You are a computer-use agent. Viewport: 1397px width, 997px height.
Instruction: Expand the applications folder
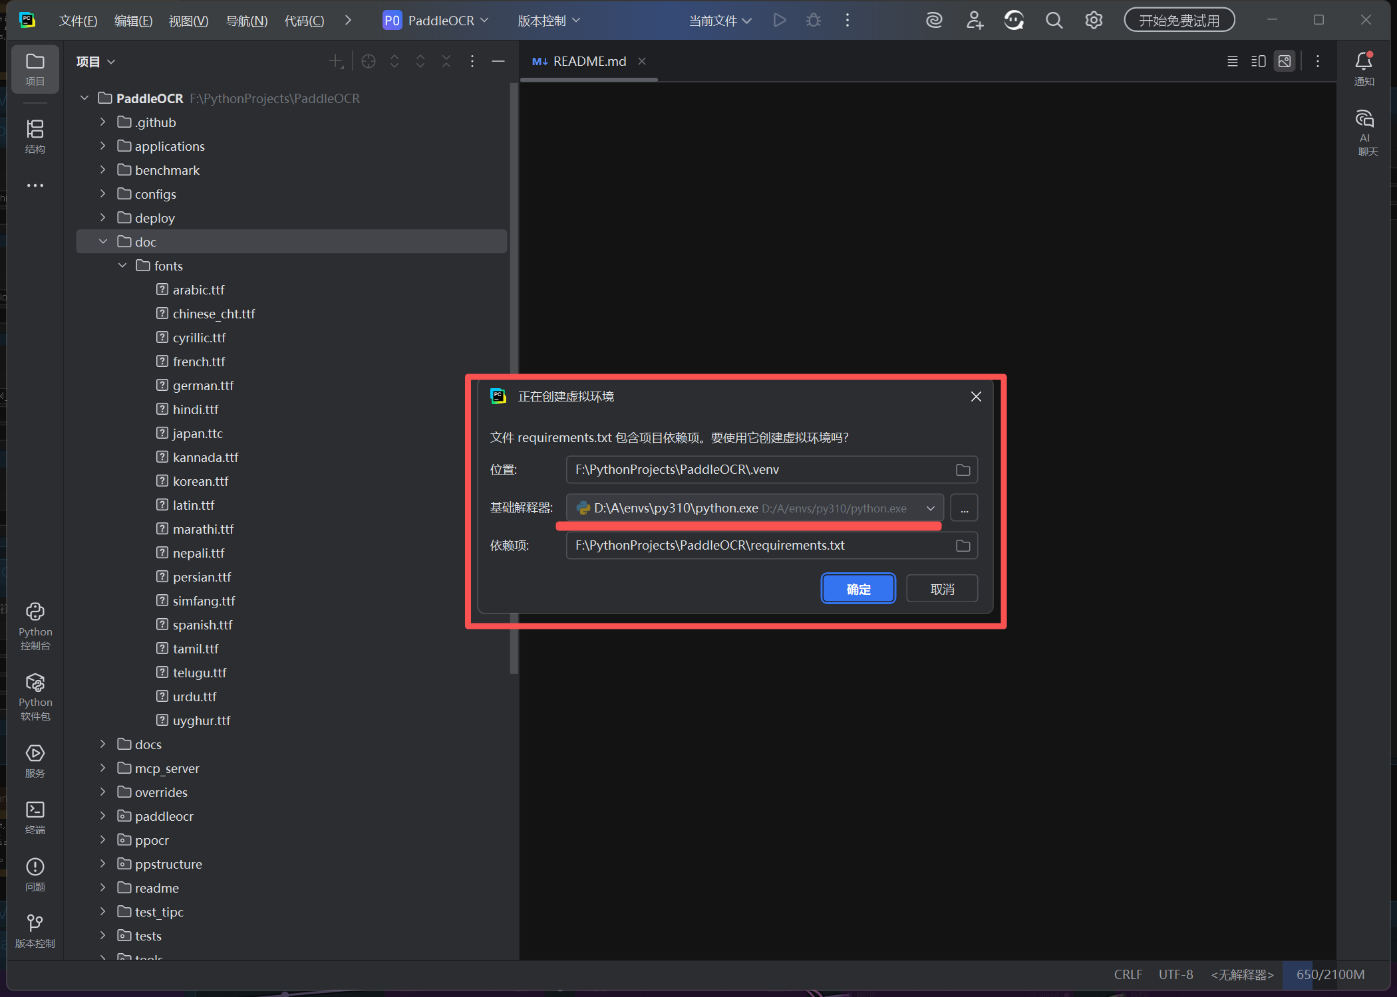pos(103,146)
